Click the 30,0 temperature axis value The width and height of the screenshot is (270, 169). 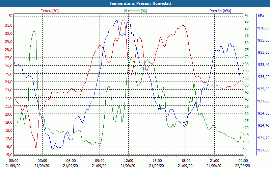tap(9, 33)
